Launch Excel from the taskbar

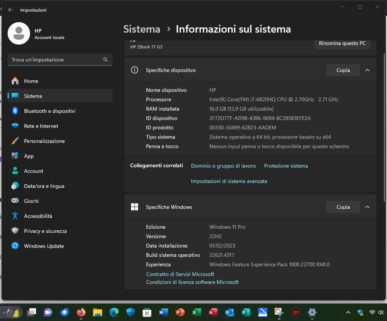click(x=196, y=312)
